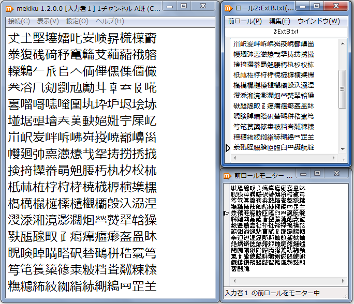Click the ロール2:ExtB.txt window icon
Screen dimensions: 354x304
[228, 8]
